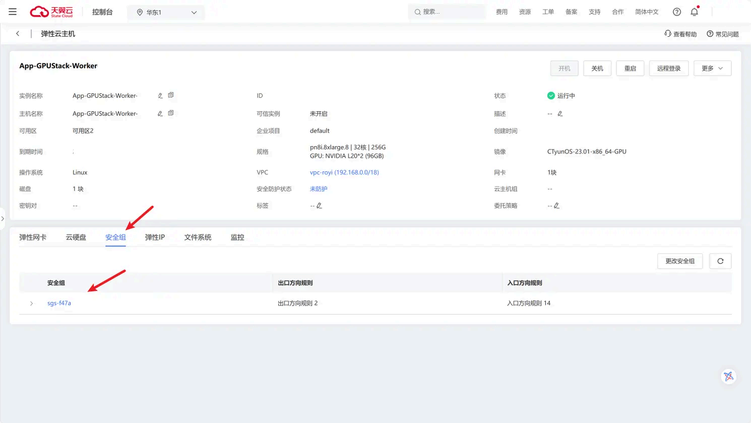Switch to the 云硬盘 tab
This screenshot has height=423, width=751.
click(76, 237)
